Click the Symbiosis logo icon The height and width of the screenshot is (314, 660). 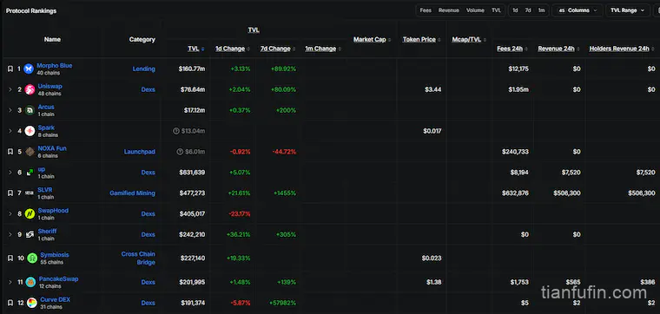pos(32,258)
